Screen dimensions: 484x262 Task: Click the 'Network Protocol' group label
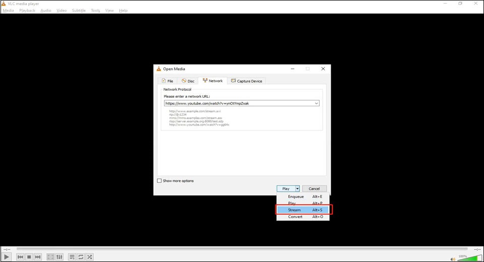pos(177,89)
